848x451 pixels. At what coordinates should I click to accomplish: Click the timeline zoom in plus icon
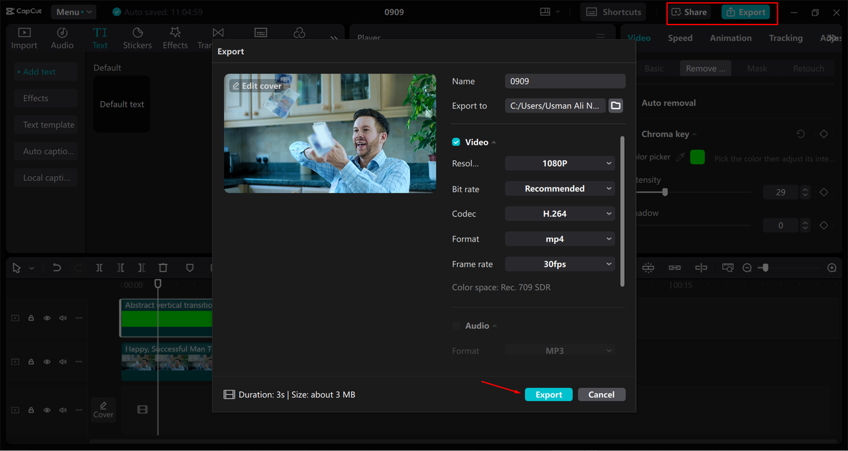pos(832,268)
